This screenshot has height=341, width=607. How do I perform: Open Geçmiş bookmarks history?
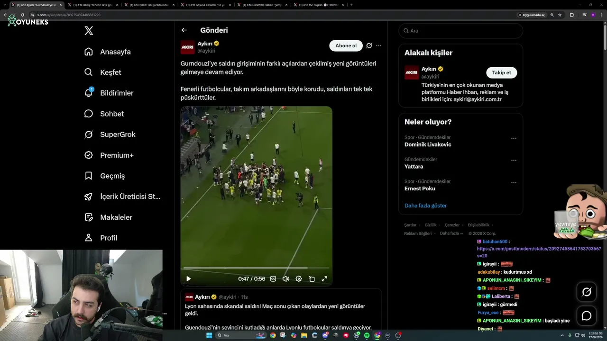pyautogui.click(x=104, y=176)
